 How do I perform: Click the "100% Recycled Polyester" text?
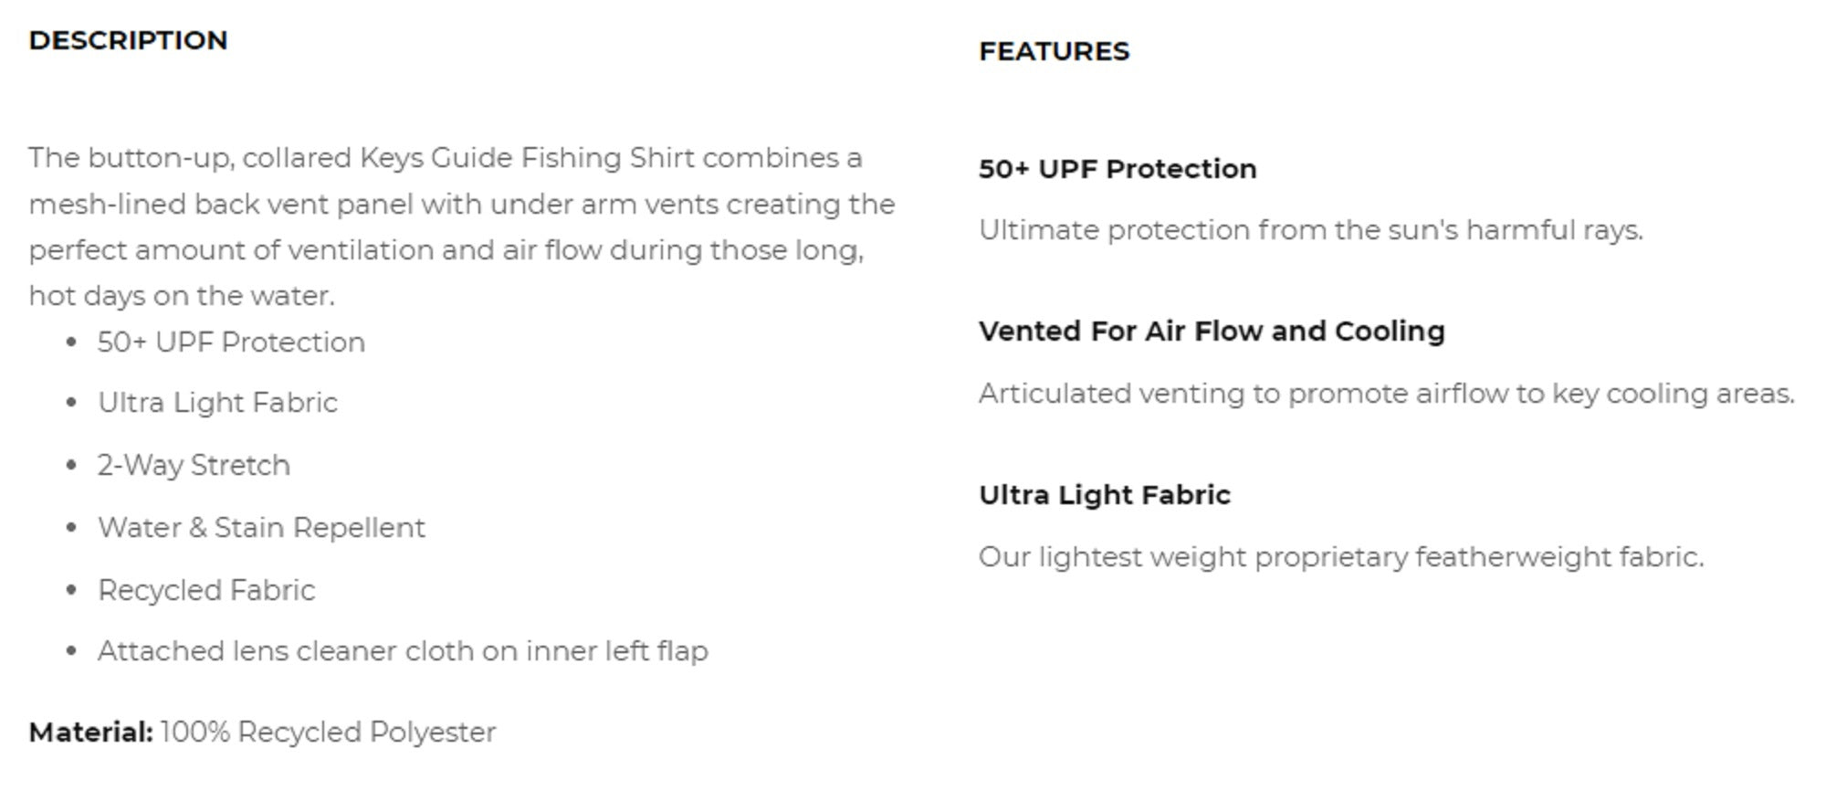click(x=328, y=733)
